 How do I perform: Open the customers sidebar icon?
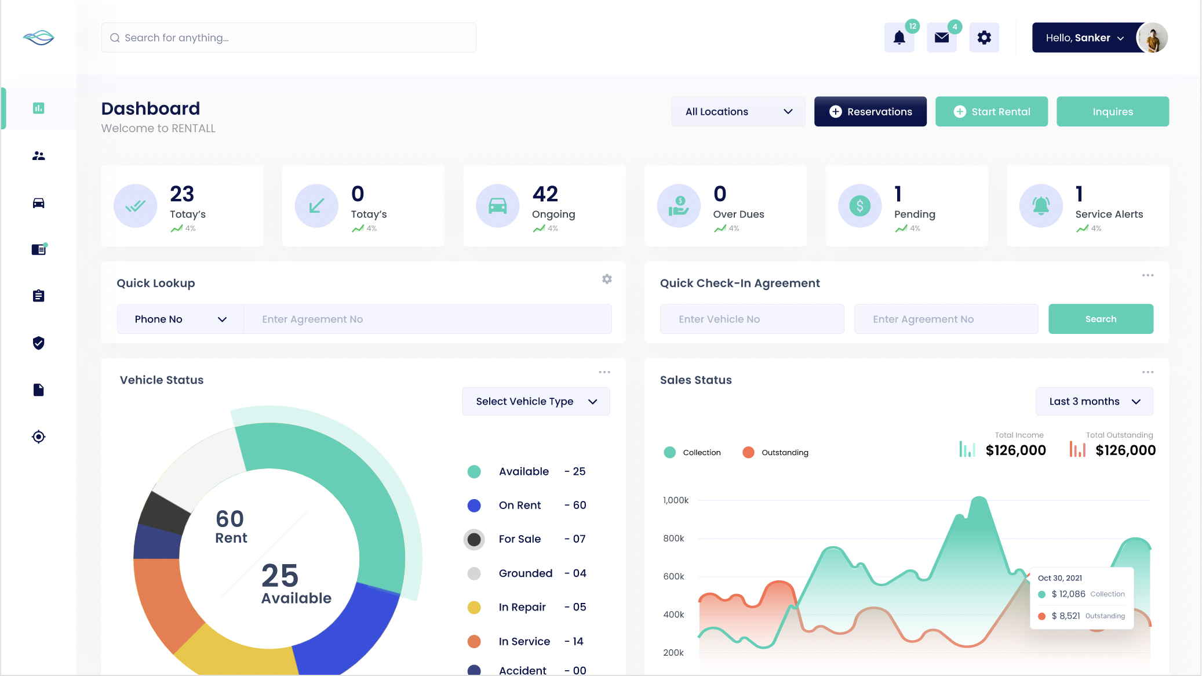point(38,156)
